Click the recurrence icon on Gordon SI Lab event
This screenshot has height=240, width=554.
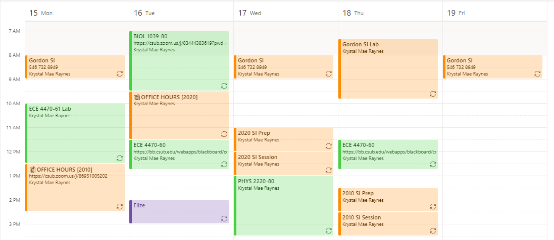(433, 94)
